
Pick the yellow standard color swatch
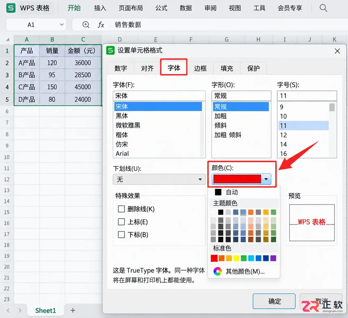click(x=236, y=258)
